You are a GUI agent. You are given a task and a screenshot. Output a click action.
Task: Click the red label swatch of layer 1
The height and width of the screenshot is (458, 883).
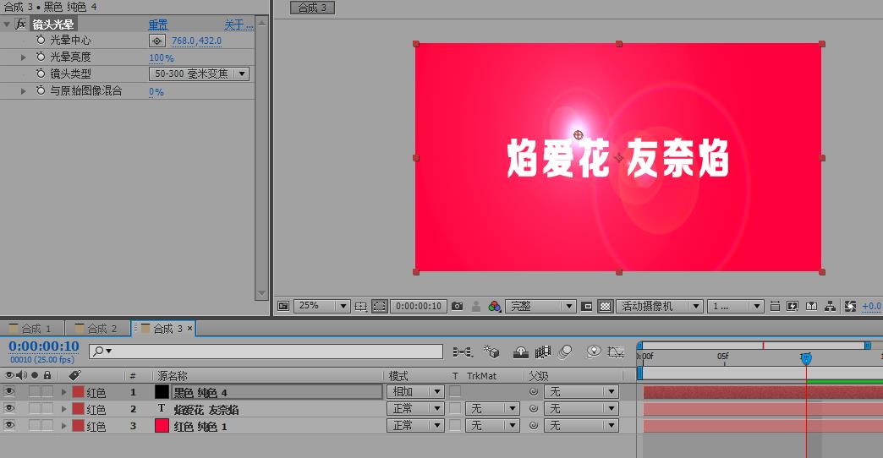pos(79,392)
